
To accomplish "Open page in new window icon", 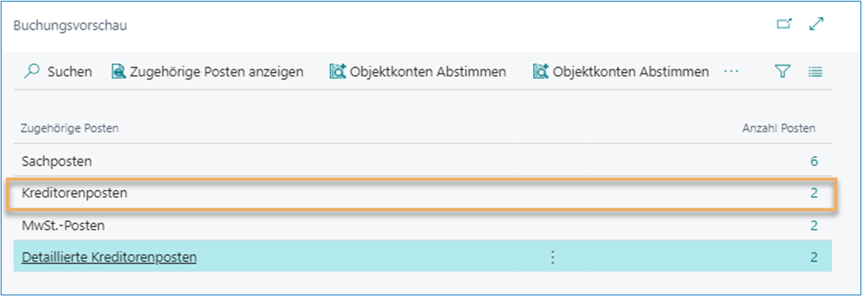I will click(784, 24).
